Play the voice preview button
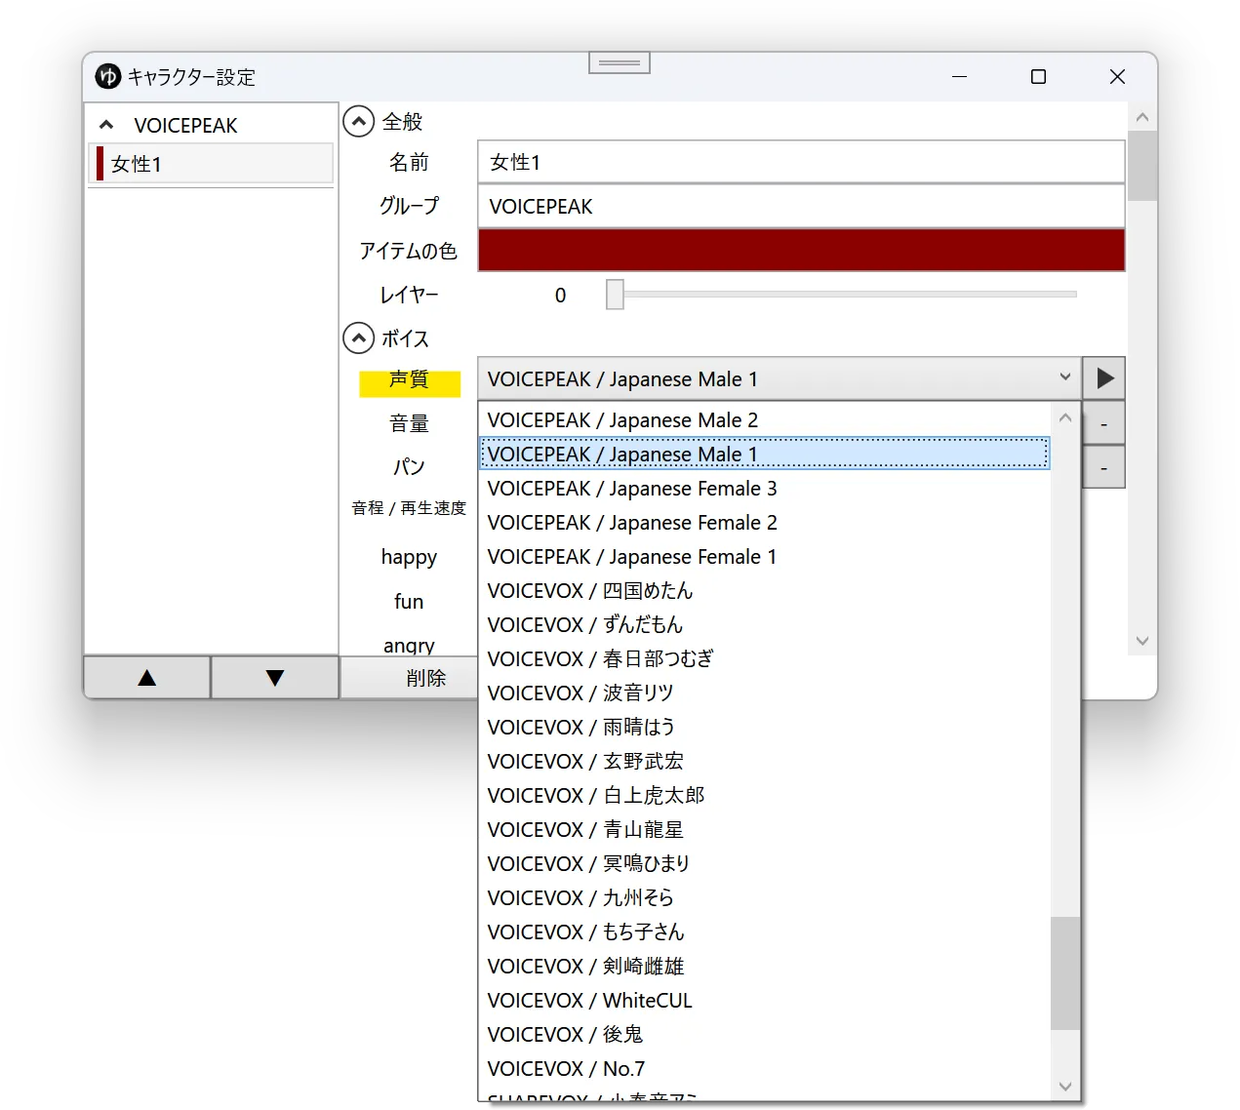This screenshot has width=1240, height=1110. tap(1104, 378)
